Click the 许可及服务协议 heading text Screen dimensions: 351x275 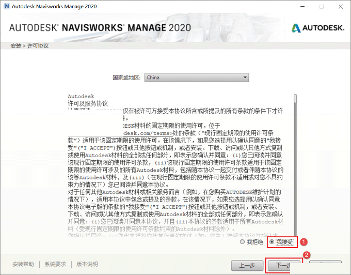click(88, 103)
